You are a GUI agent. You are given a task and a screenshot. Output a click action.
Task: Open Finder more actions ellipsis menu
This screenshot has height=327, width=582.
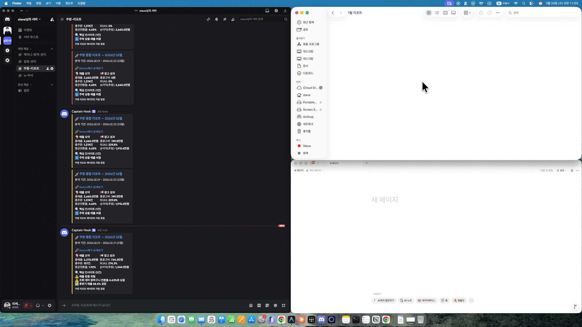pyautogui.click(x=498, y=13)
